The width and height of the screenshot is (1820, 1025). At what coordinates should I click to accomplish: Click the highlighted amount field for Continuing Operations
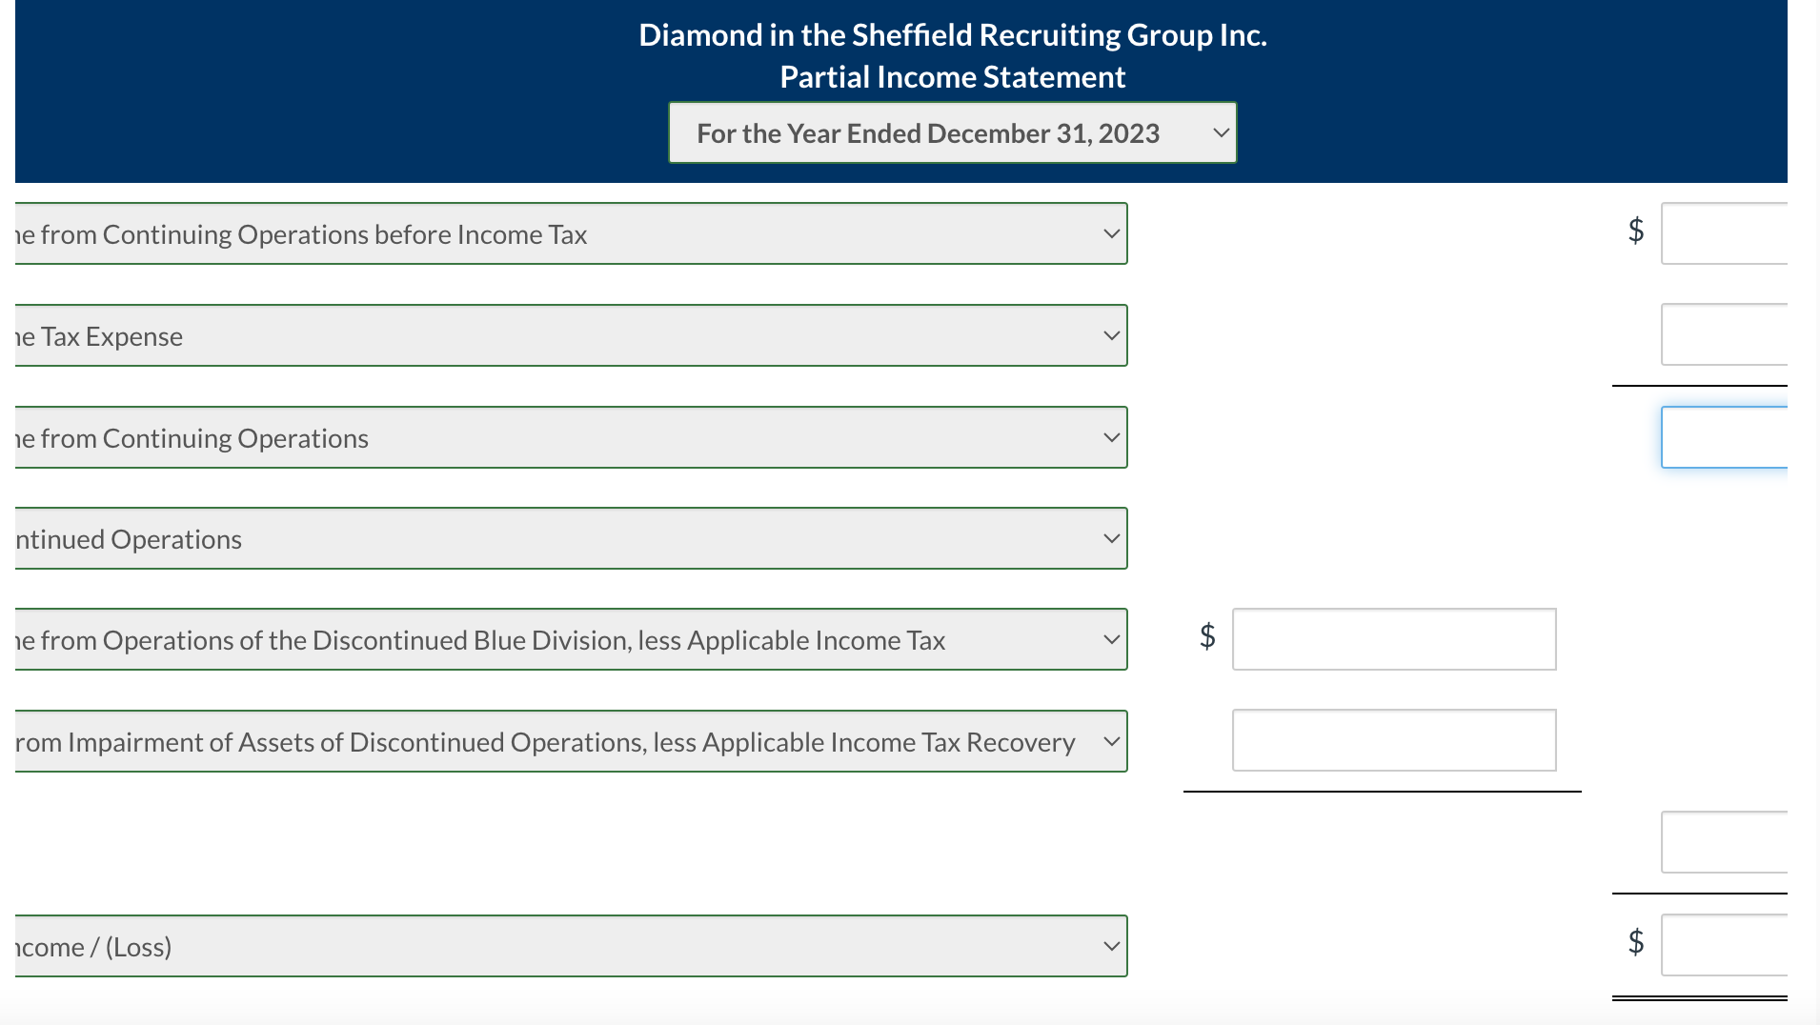1724,437
